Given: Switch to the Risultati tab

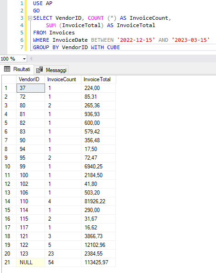Looking at the screenshot, I should [x=17, y=69].
